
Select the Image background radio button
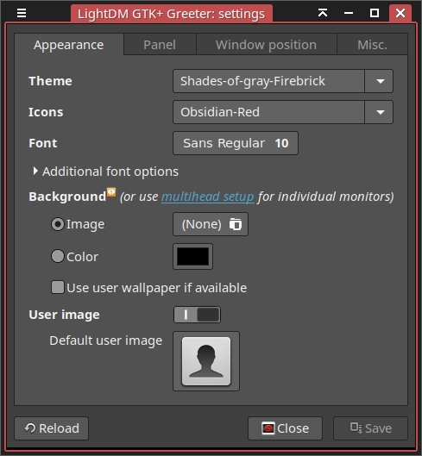tap(57, 224)
